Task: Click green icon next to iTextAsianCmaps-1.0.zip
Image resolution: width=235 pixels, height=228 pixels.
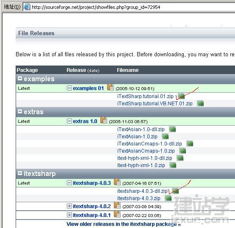Action: (182, 151)
